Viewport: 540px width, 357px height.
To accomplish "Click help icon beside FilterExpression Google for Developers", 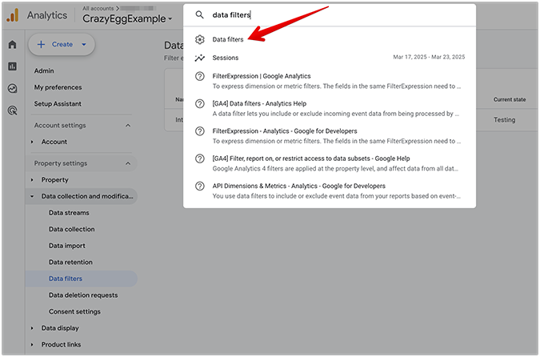I will [200, 131].
